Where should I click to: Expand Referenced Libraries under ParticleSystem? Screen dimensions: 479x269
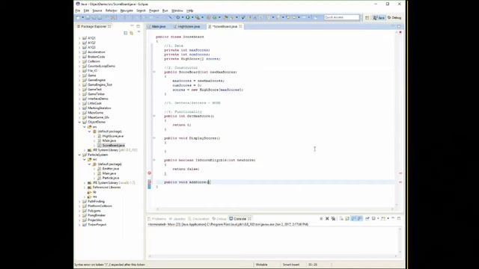click(x=85, y=188)
